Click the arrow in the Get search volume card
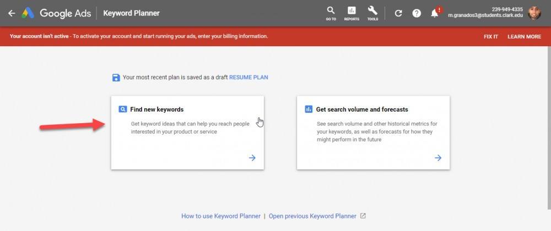The height and width of the screenshot is (231, 551). 438,158
